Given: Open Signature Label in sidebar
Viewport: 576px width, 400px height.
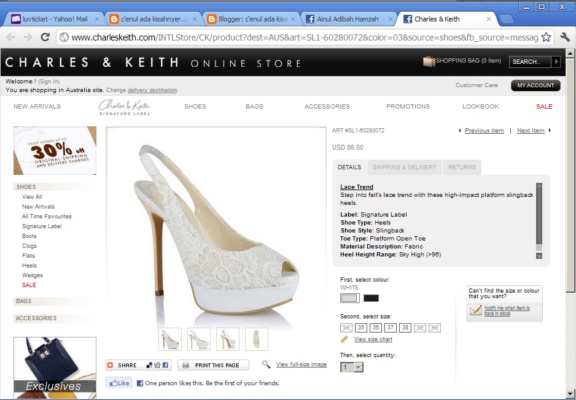Looking at the screenshot, I should coord(42,226).
